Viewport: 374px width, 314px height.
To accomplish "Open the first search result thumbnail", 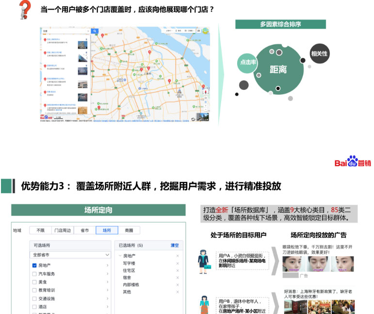I will coord(82,45).
